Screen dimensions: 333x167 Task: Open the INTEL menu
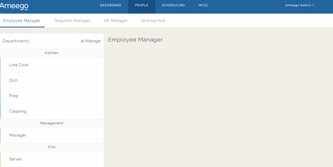click(203, 5)
